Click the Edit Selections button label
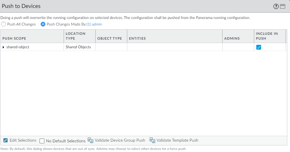290x152 pixels. click(x=23, y=140)
